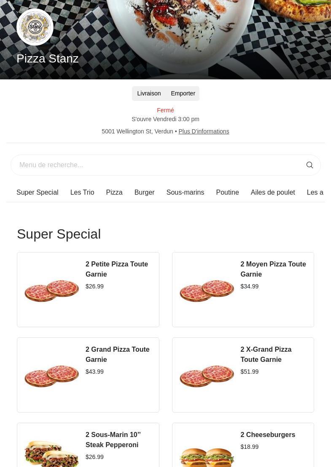This screenshot has width=331, height=467.
Task: Click the Pizza Stanz logo icon
Action: pos(35,27)
